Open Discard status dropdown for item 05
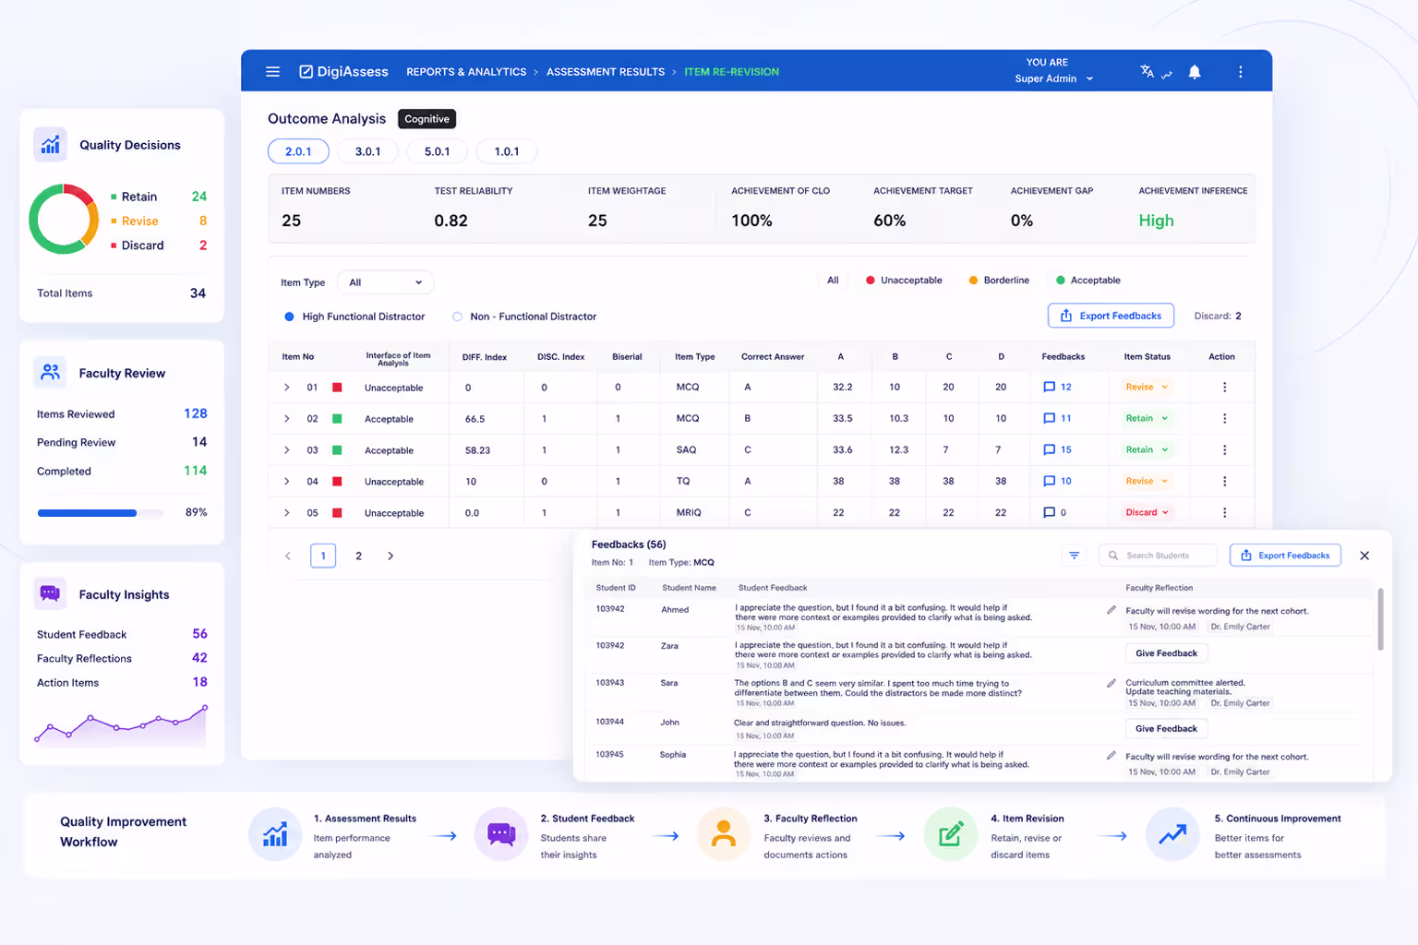Screen dimensions: 1418x945 (1147, 513)
